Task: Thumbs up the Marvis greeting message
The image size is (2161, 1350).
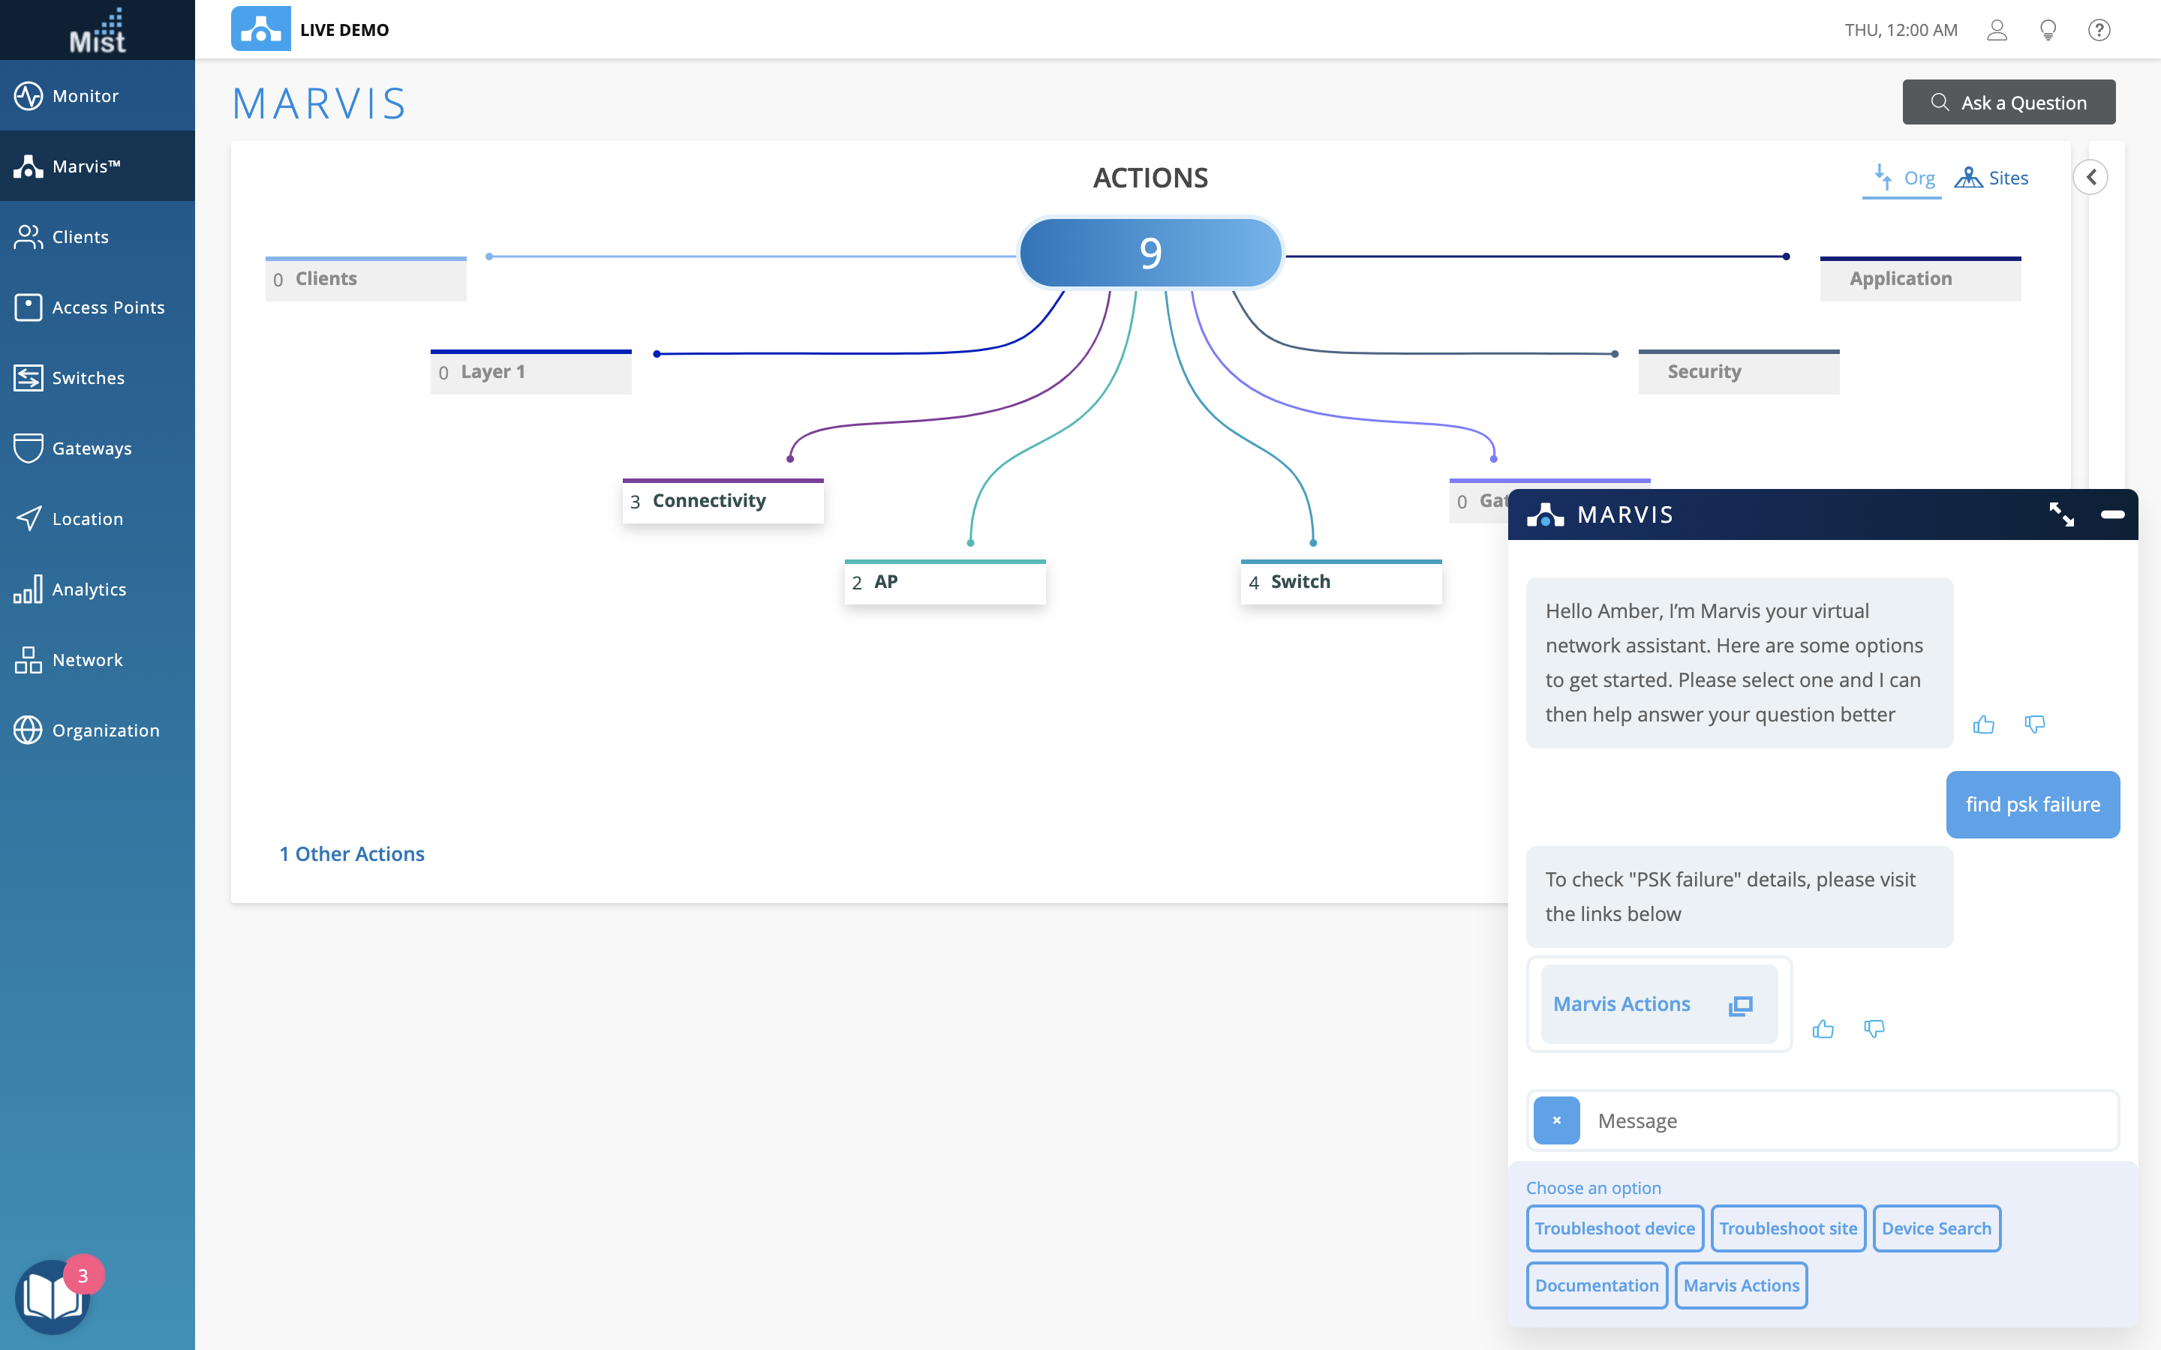Action: coord(1983,724)
